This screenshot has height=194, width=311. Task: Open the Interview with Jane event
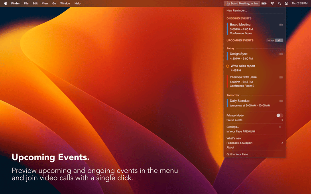pos(255,81)
